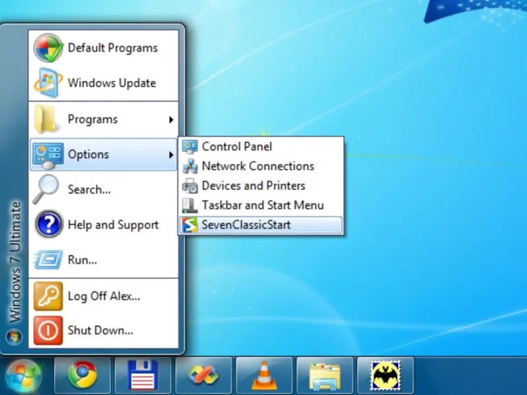
Task: Launch The Bat! from the taskbar
Action: [385, 375]
